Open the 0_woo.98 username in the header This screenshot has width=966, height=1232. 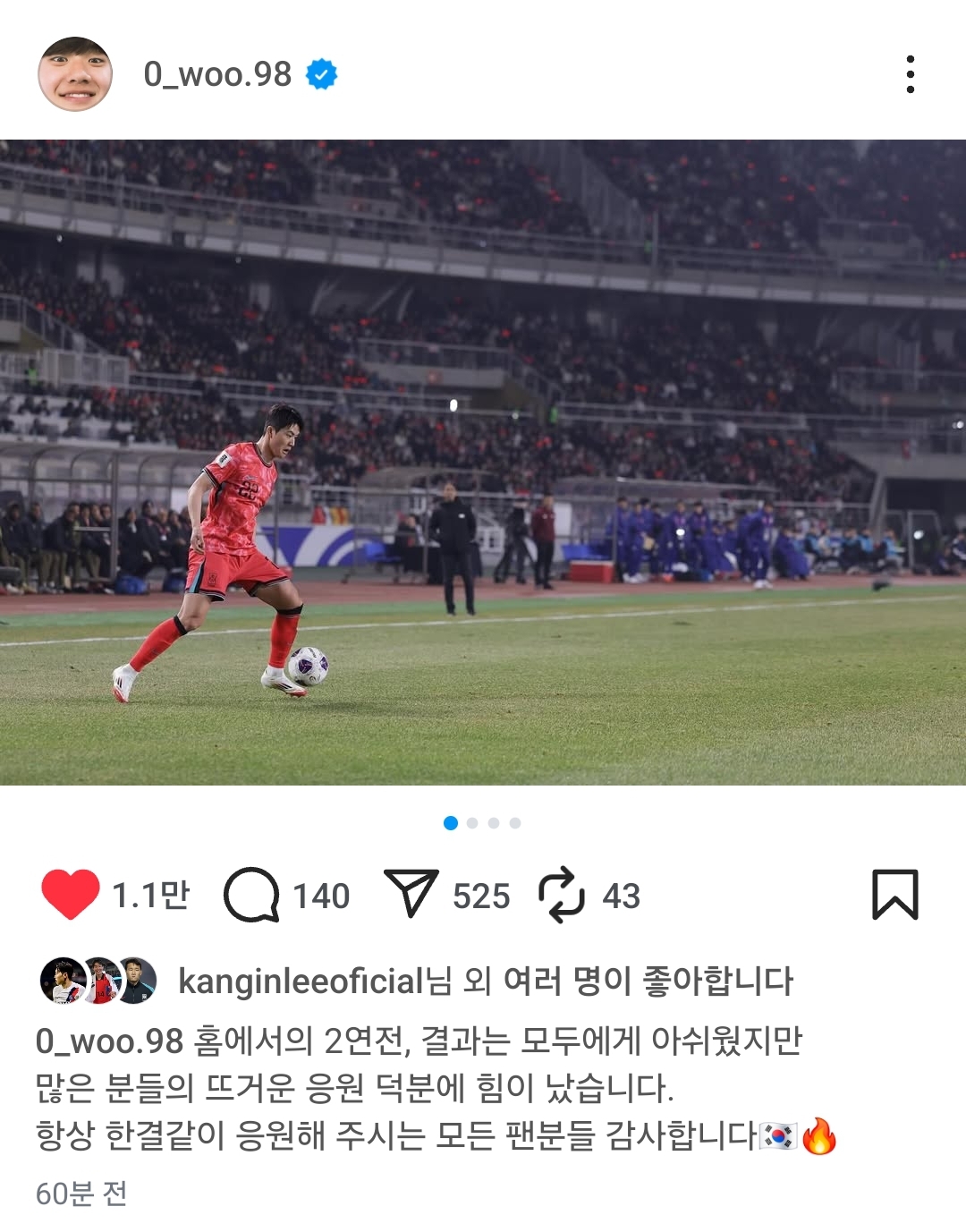pos(217,74)
